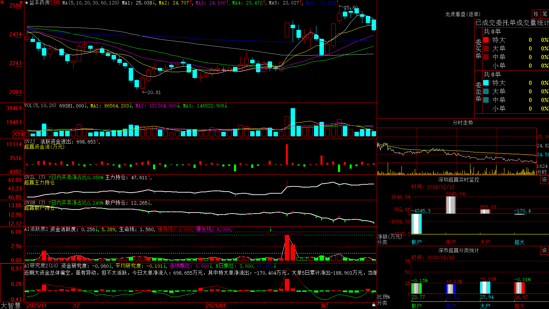Switch to 笔 tick display mode
The width and height of the screenshot is (549, 309).
coord(545,14)
